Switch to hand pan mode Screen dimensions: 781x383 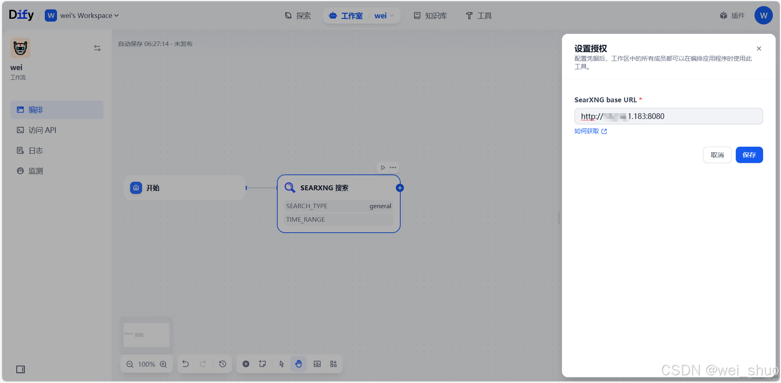point(298,364)
